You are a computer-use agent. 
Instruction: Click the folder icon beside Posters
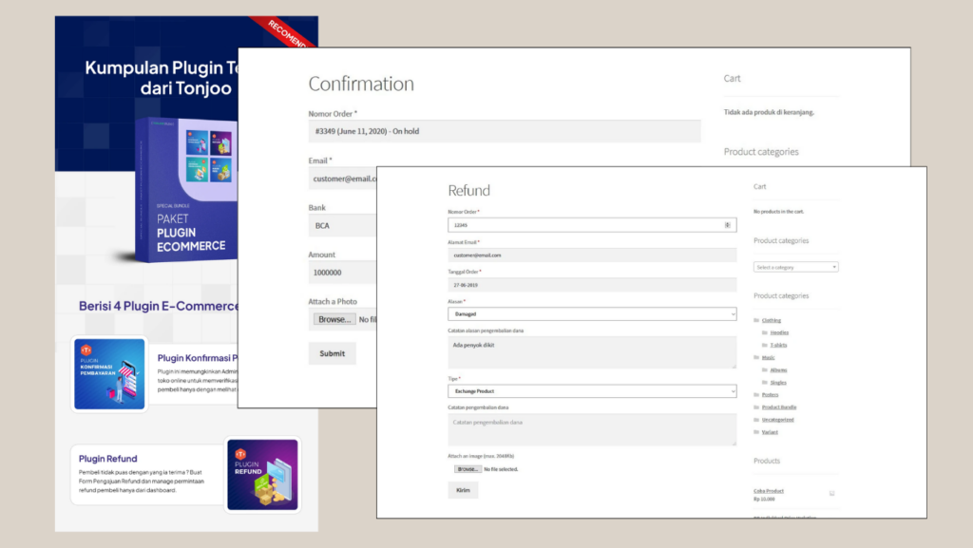tap(756, 395)
